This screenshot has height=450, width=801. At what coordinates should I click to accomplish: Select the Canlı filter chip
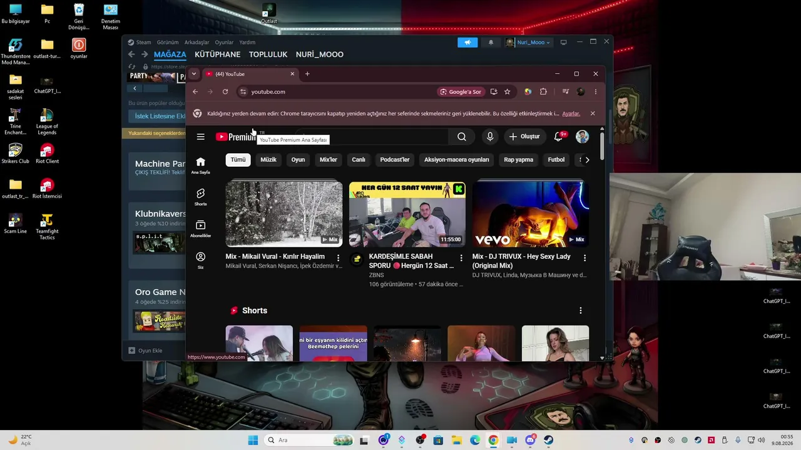pos(359,160)
